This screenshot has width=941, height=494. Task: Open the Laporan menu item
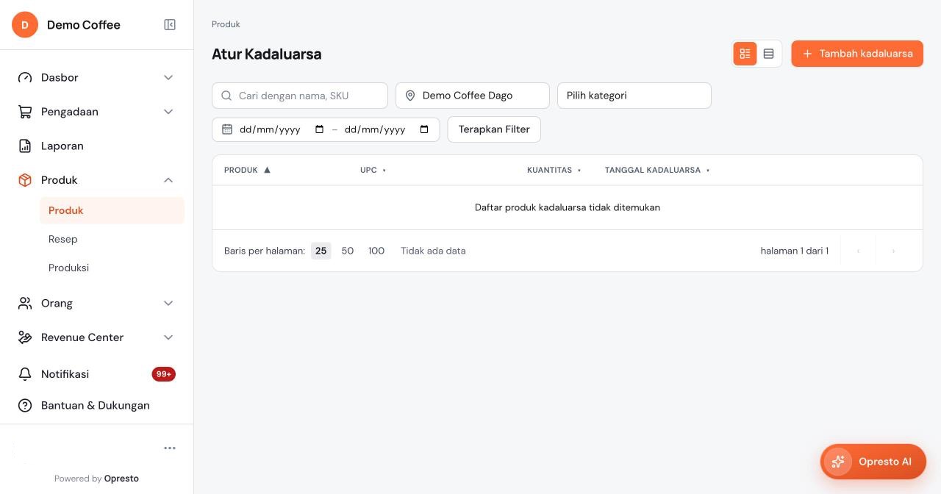click(x=97, y=146)
